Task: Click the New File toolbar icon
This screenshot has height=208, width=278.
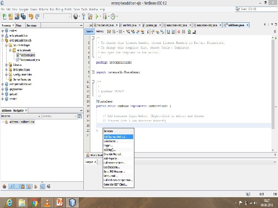Action: point(4,17)
